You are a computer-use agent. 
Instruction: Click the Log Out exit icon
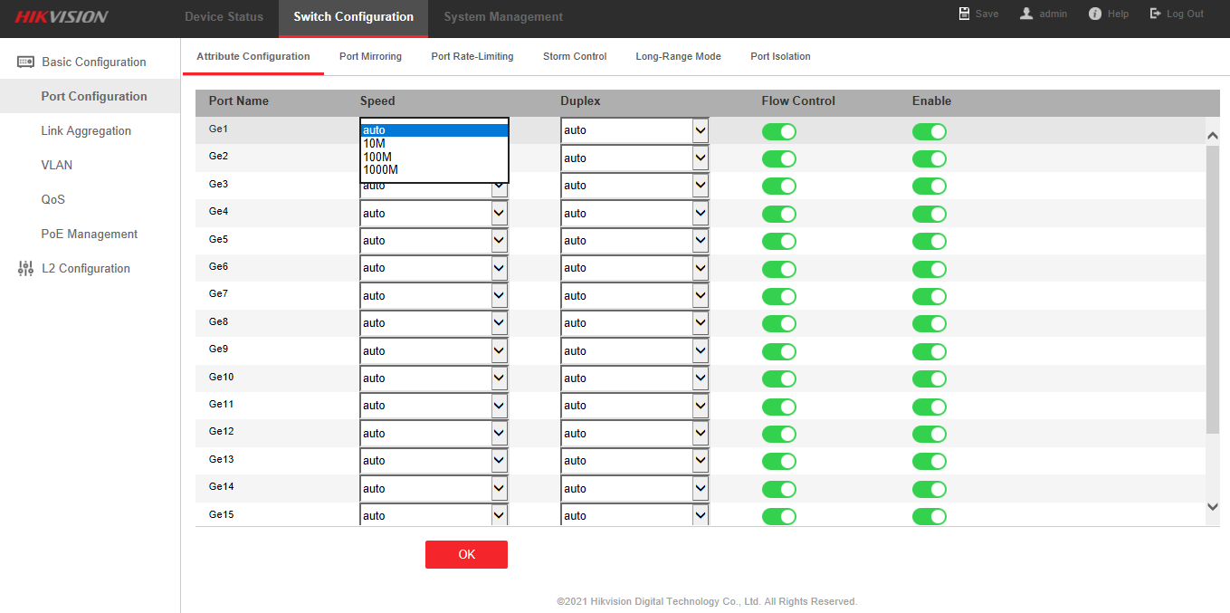click(x=1156, y=14)
